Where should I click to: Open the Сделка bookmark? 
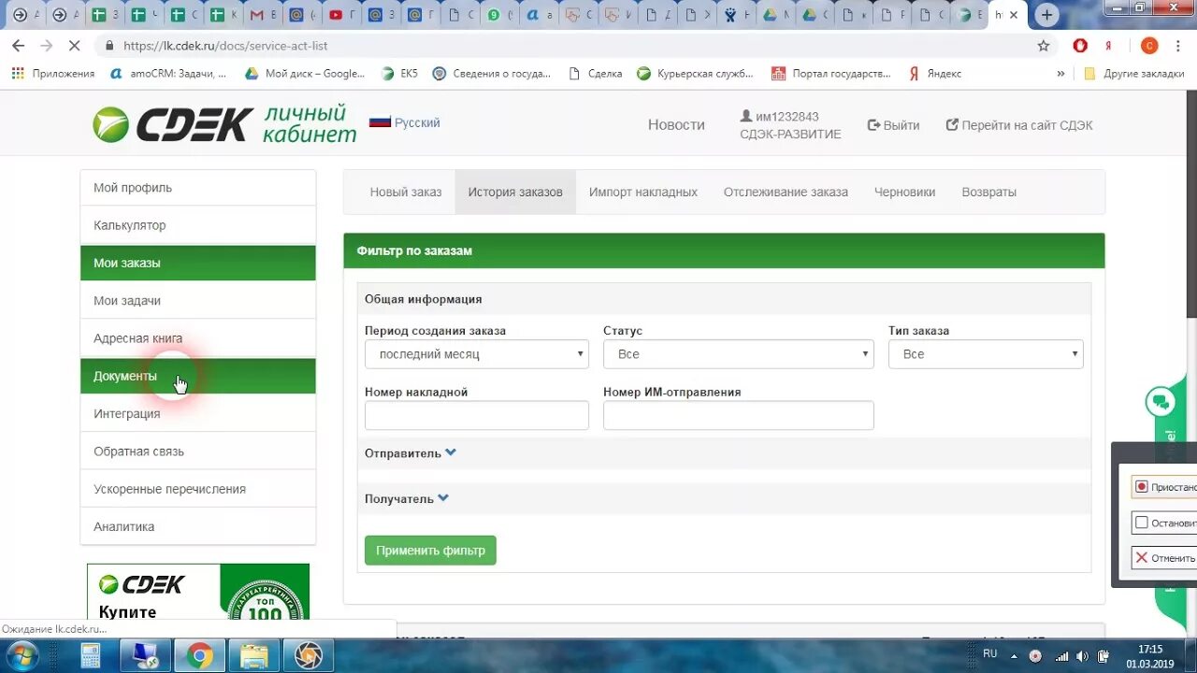click(x=596, y=73)
